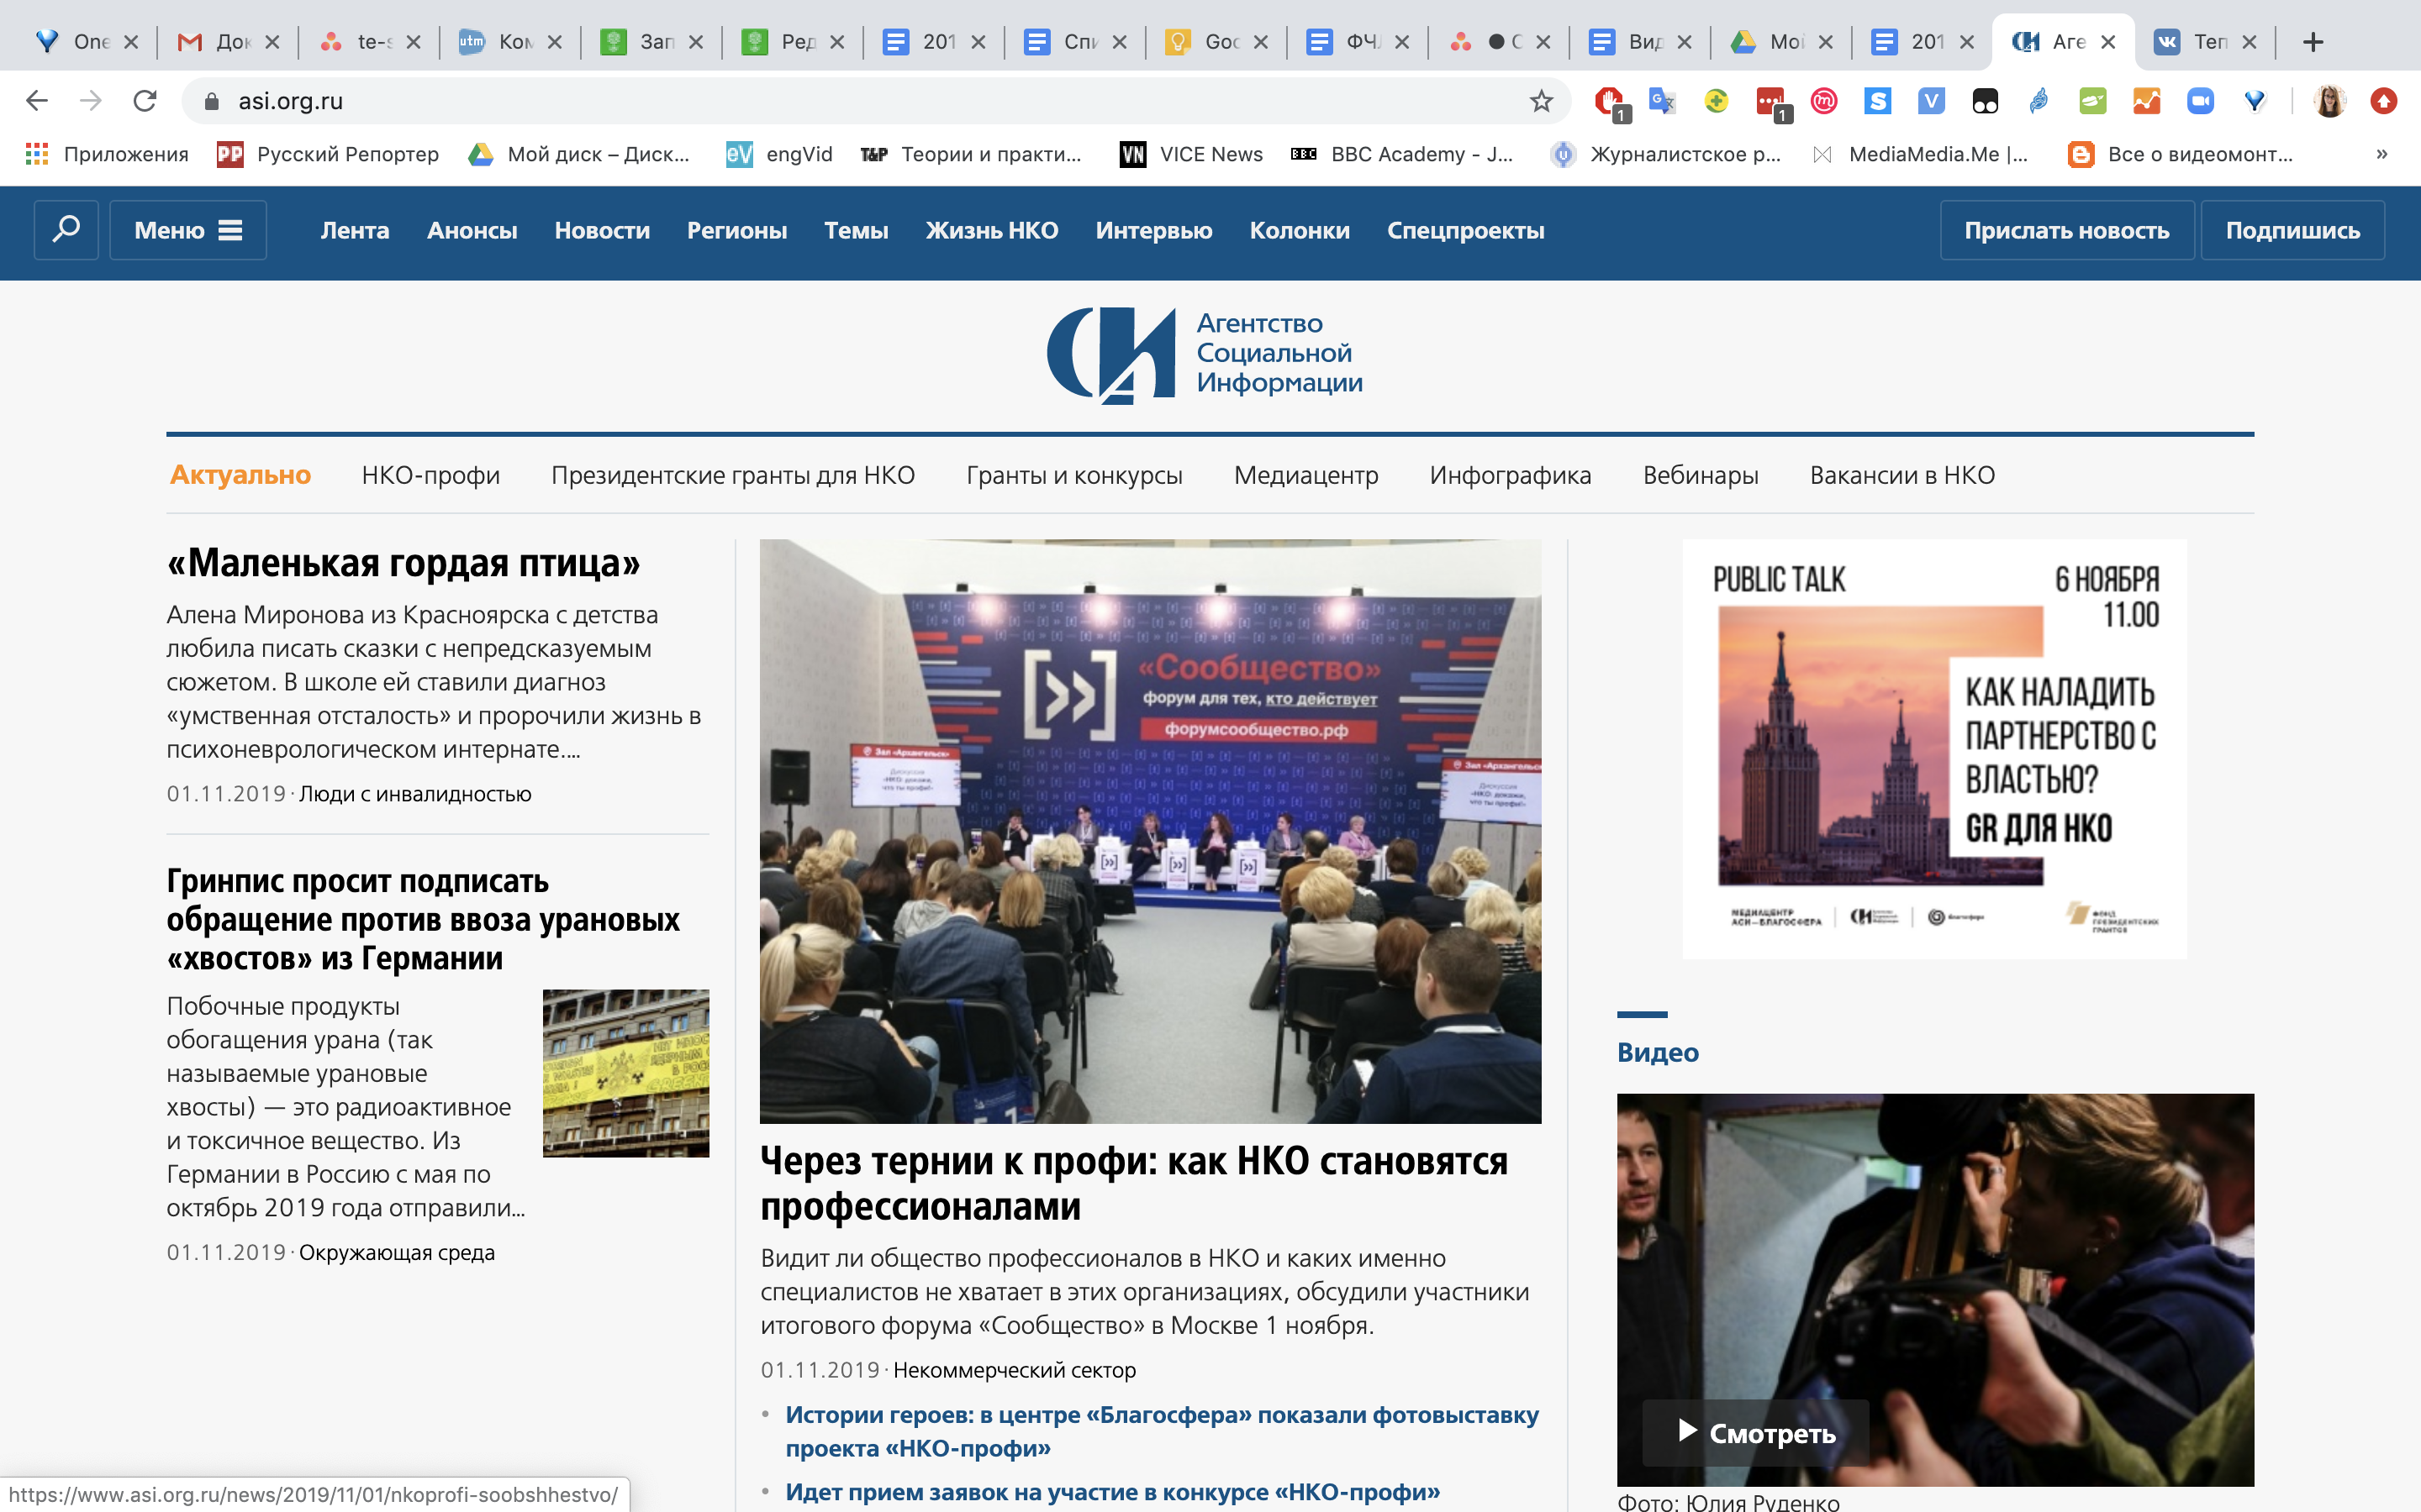Open the Public Talk banner image
The height and width of the screenshot is (1512, 2421).
coord(1933,748)
